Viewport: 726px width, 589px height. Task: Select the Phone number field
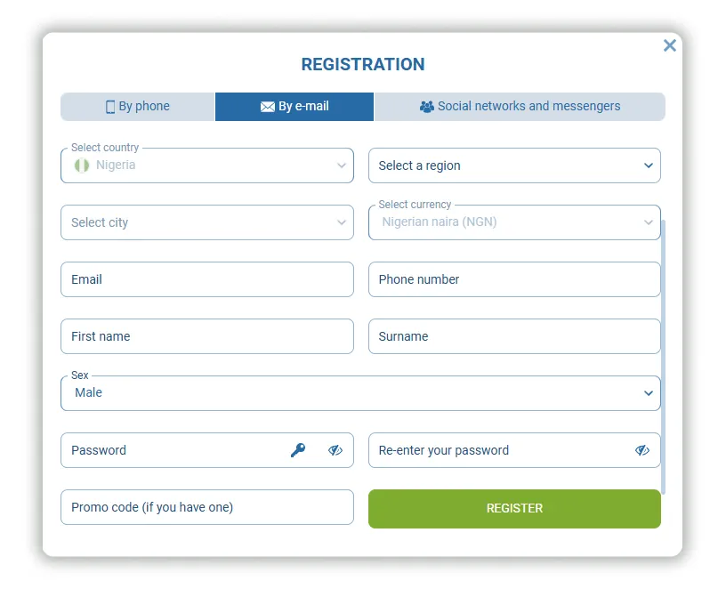coord(514,279)
